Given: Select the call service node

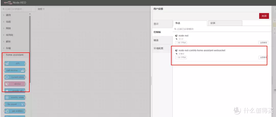Looking at the screenshot, I should point(15,70).
